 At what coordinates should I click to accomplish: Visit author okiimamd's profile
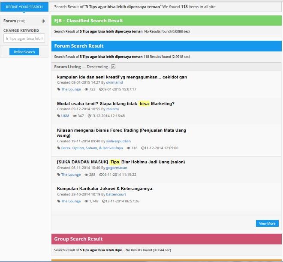[114, 82]
